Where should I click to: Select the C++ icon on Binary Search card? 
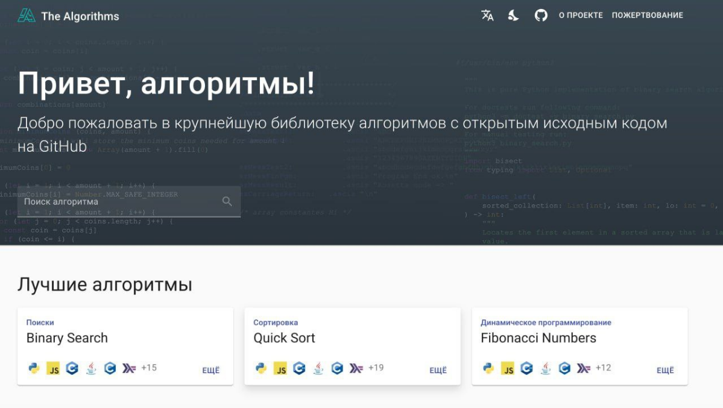pos(72,369)
